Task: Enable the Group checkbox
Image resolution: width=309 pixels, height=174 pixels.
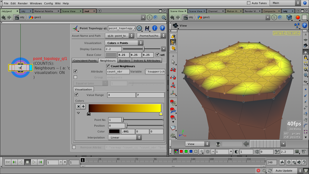Action: tap(75, 77)
